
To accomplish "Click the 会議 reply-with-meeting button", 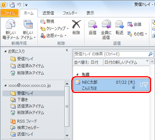I will point(134,24).
